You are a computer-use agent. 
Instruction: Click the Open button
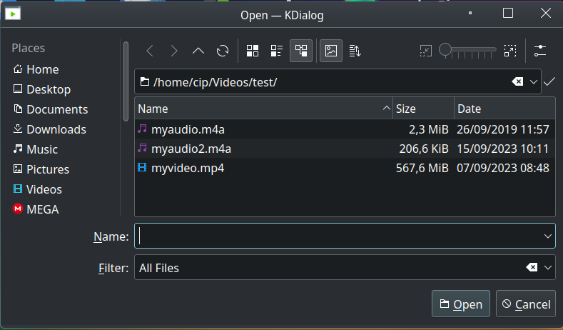[x=461, y=304]
